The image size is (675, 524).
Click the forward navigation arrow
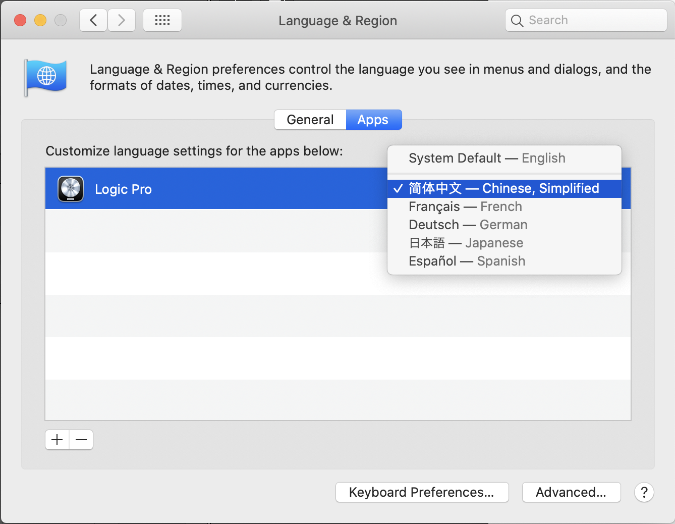(122, 21)
